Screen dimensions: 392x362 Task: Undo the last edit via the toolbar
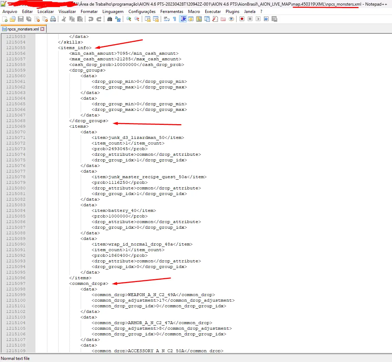[91, 19]
